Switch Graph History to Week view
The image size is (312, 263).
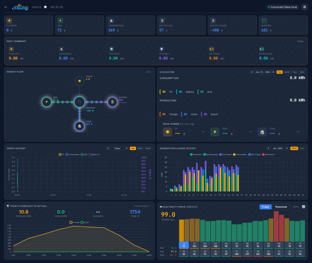click(141, 148)
